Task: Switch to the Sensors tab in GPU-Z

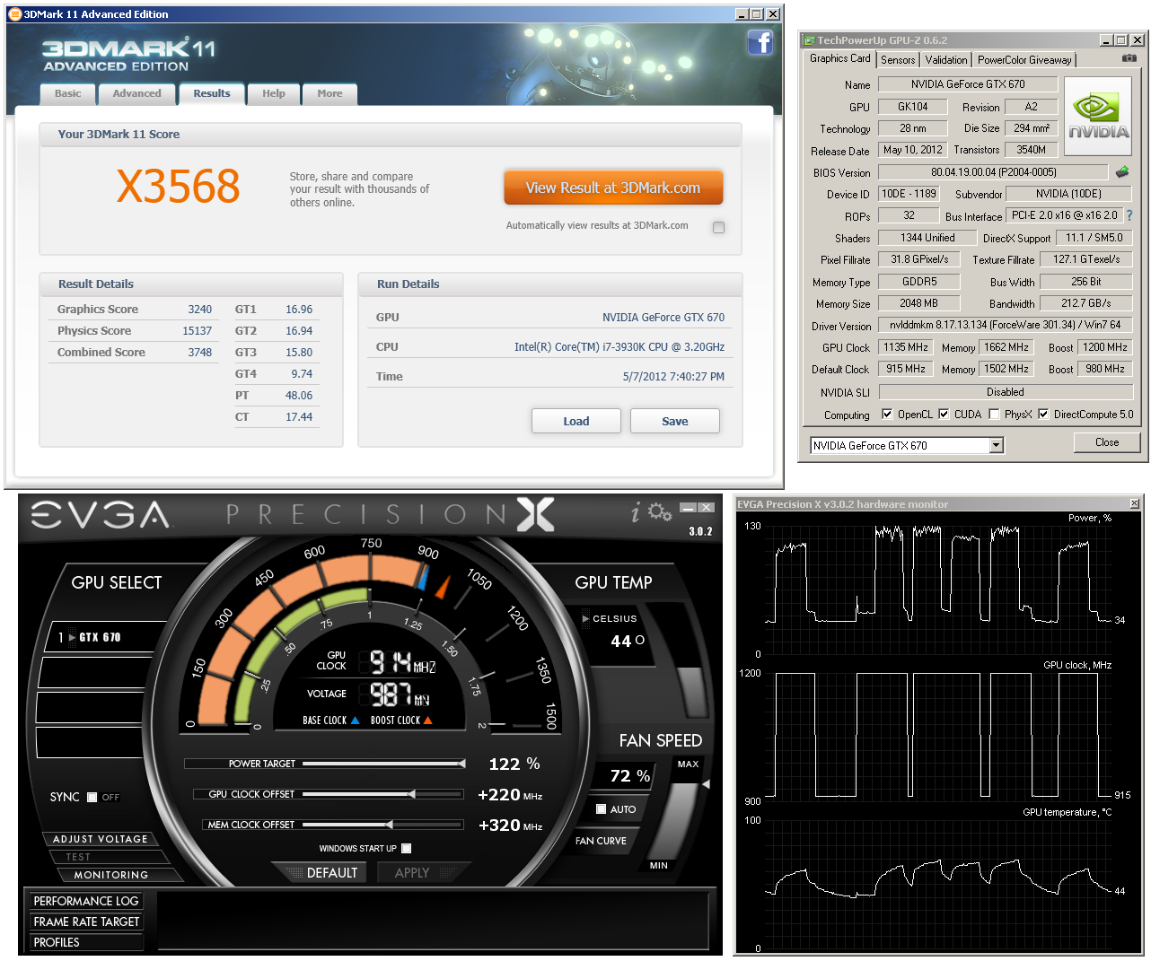Action: (x=898, y=60)
